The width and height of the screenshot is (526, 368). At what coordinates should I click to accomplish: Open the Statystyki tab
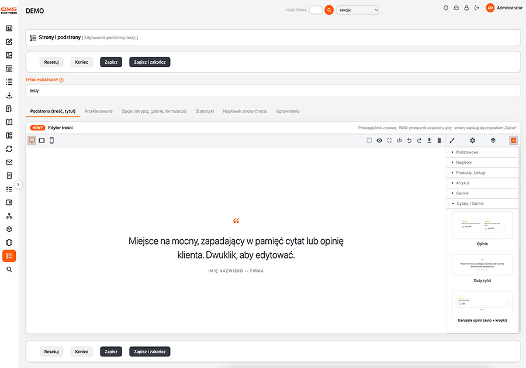click(205, 111)
